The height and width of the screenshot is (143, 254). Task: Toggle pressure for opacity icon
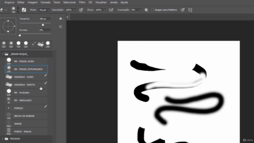click(81, 10)
